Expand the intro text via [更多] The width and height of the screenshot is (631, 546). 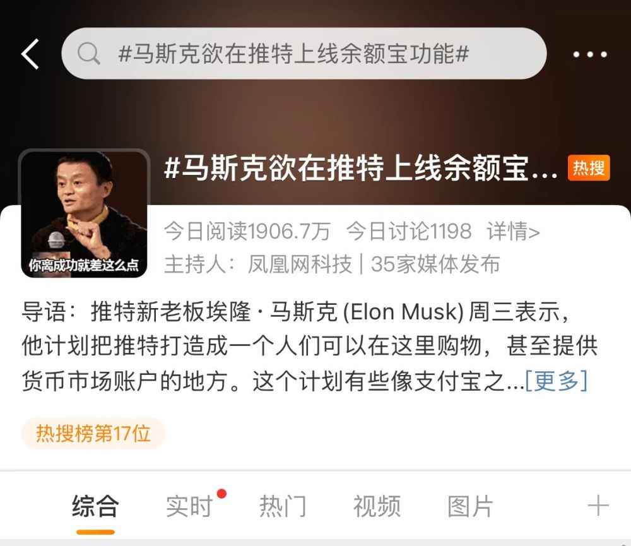coord(557,381)
